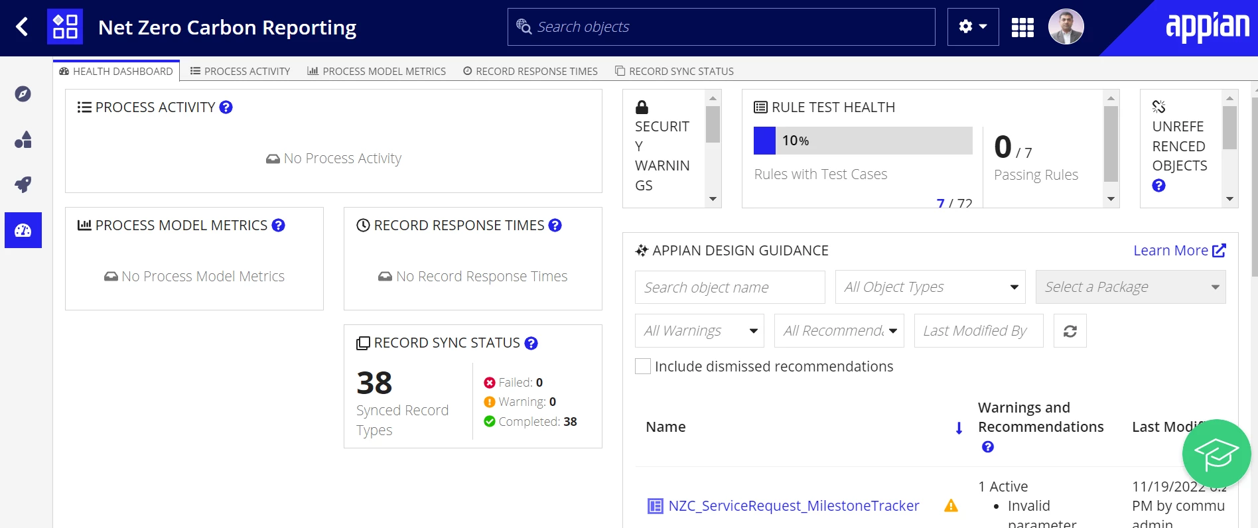
Task: Select the Record Response Times tab
Action: (530, 72)
